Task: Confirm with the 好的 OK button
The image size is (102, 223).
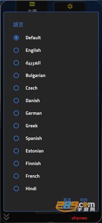Action: (84, 200)
